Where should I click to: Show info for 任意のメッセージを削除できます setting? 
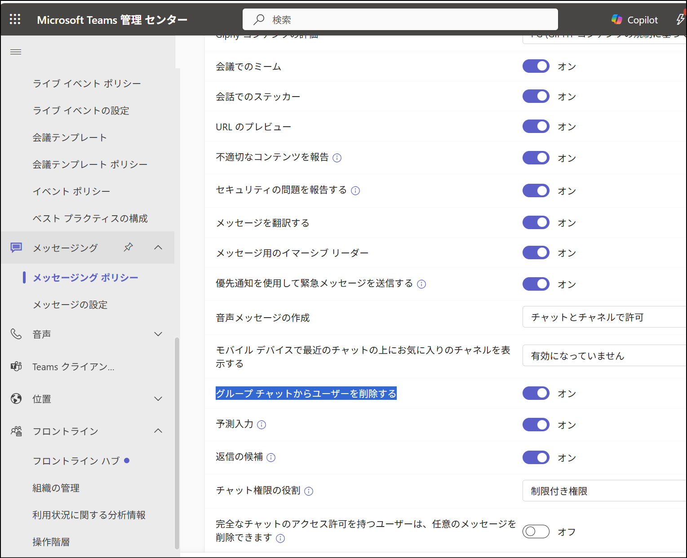click(x=280, y=538)
